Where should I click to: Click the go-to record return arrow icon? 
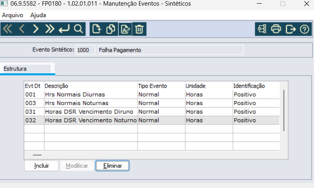pos(64,29)
